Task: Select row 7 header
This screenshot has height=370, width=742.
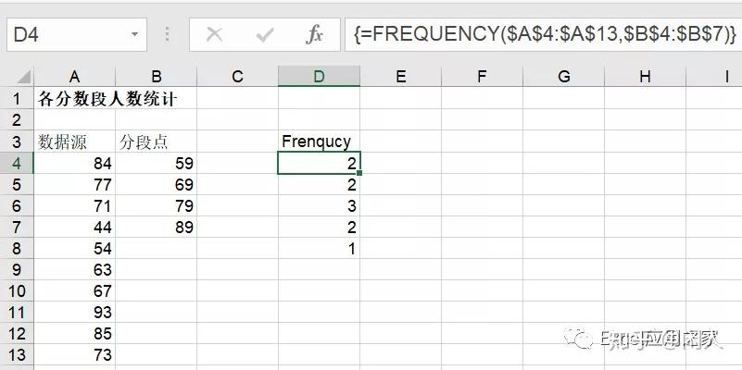Action: click(x=17, y=227)
